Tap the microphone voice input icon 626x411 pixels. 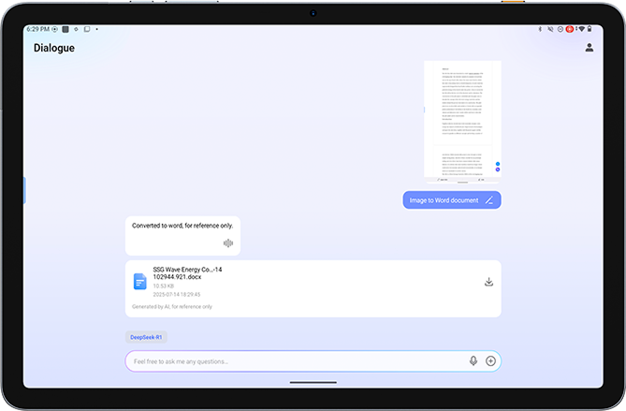pos(473,361)
